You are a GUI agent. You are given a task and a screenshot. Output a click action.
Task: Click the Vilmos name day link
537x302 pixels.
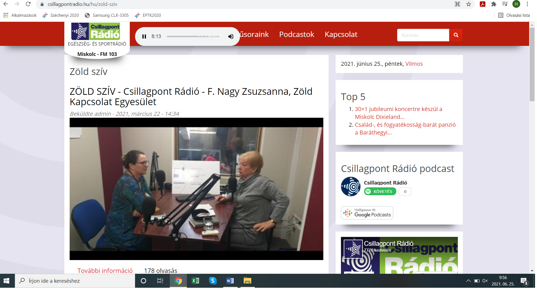point(414,64)
